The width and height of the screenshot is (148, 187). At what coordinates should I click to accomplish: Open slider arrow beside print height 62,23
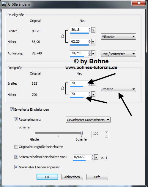[x=93, y=42]
